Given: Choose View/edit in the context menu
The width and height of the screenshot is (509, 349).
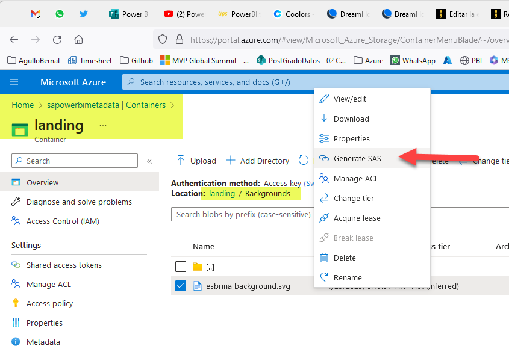Looking at the screenshot, I should (x=350, y=99).
